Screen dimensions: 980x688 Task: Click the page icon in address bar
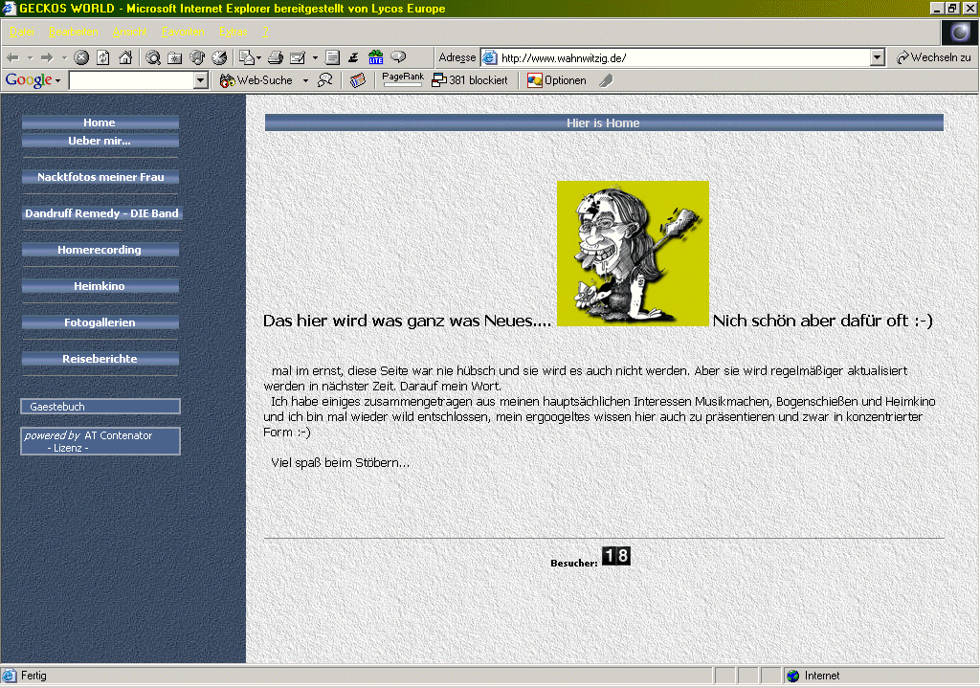tap(490, 57)
